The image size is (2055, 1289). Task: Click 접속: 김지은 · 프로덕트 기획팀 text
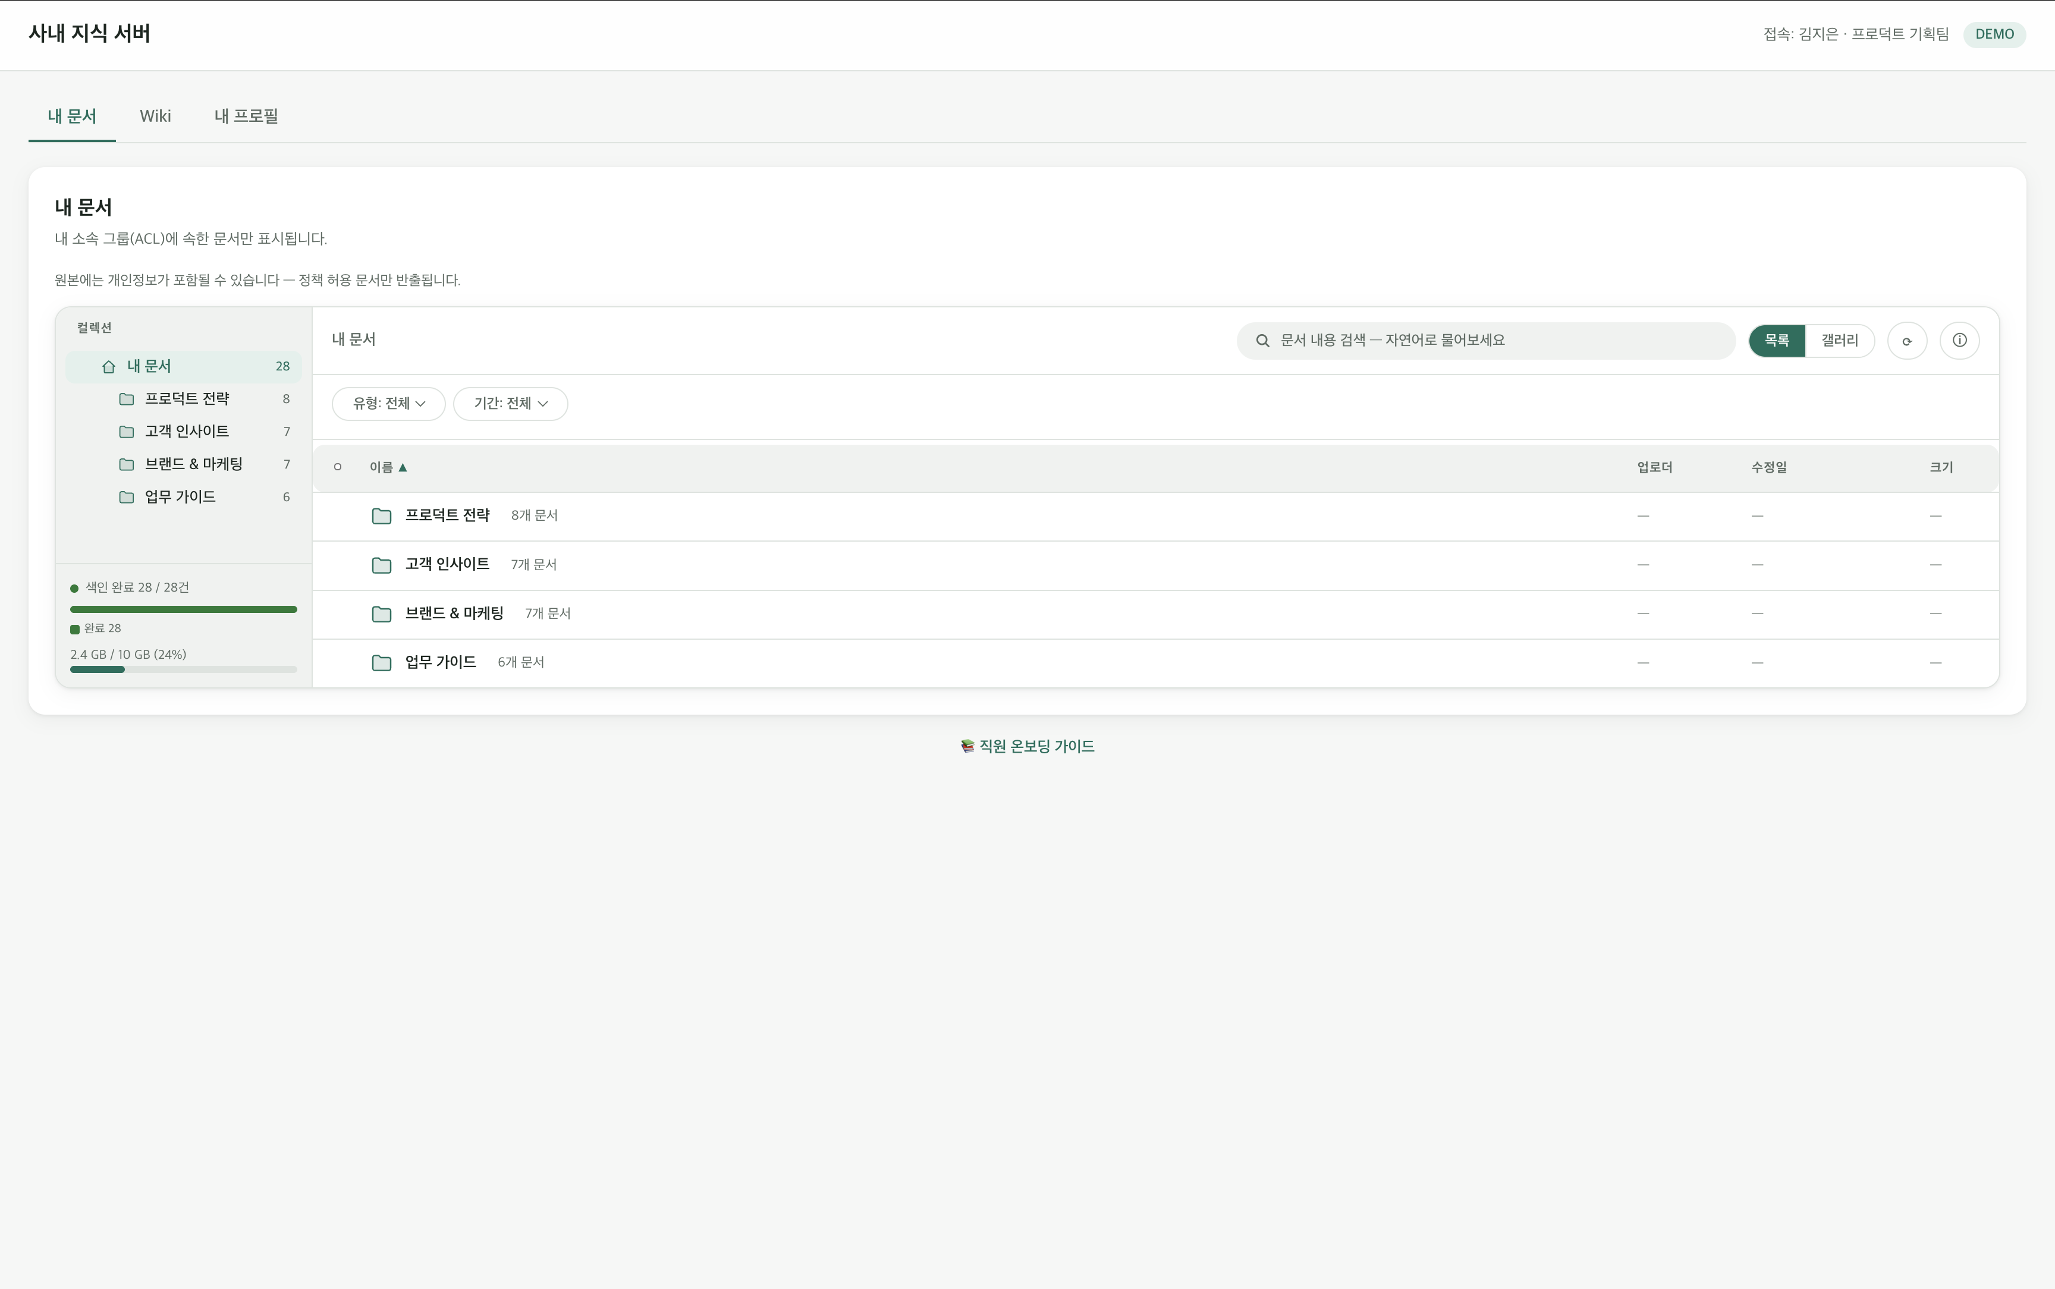1856,34
